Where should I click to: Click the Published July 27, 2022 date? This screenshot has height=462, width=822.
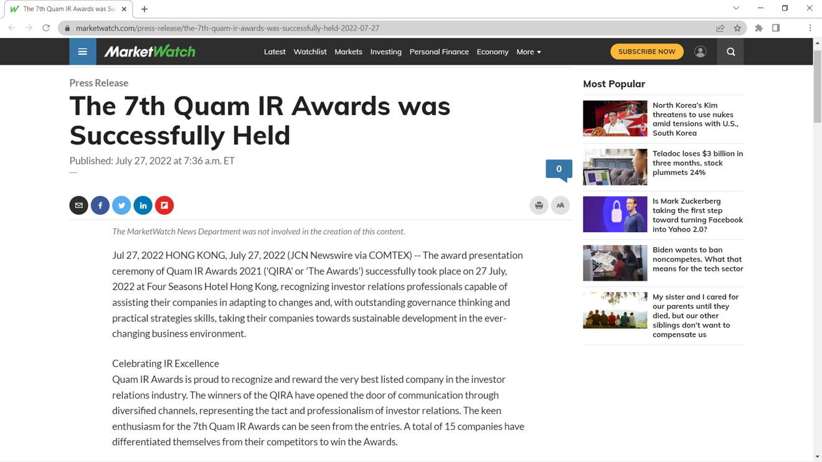tap(152, 161)
